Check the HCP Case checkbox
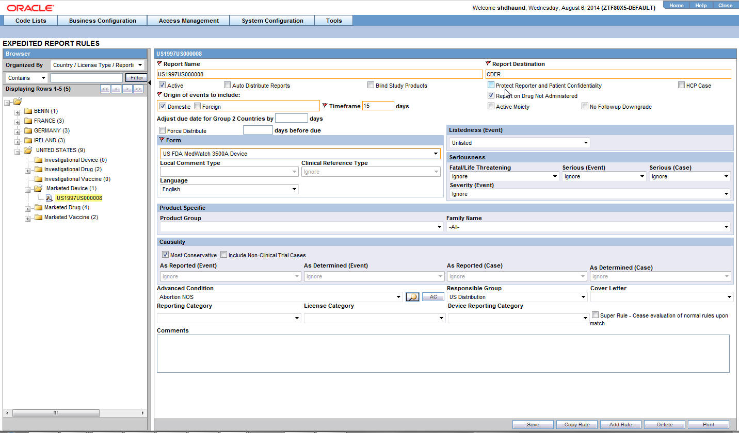The width and height of the screenshot is (739, 433). coord(682,85)
